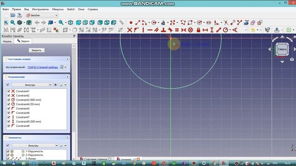This screenshot has height=166, width=296.
Task: Apply the Vertical distance constraint
Action: 212,30
